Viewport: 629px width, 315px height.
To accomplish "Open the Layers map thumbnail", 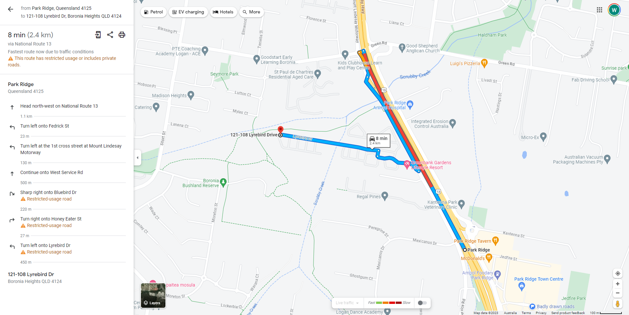I will click(153, 295).
